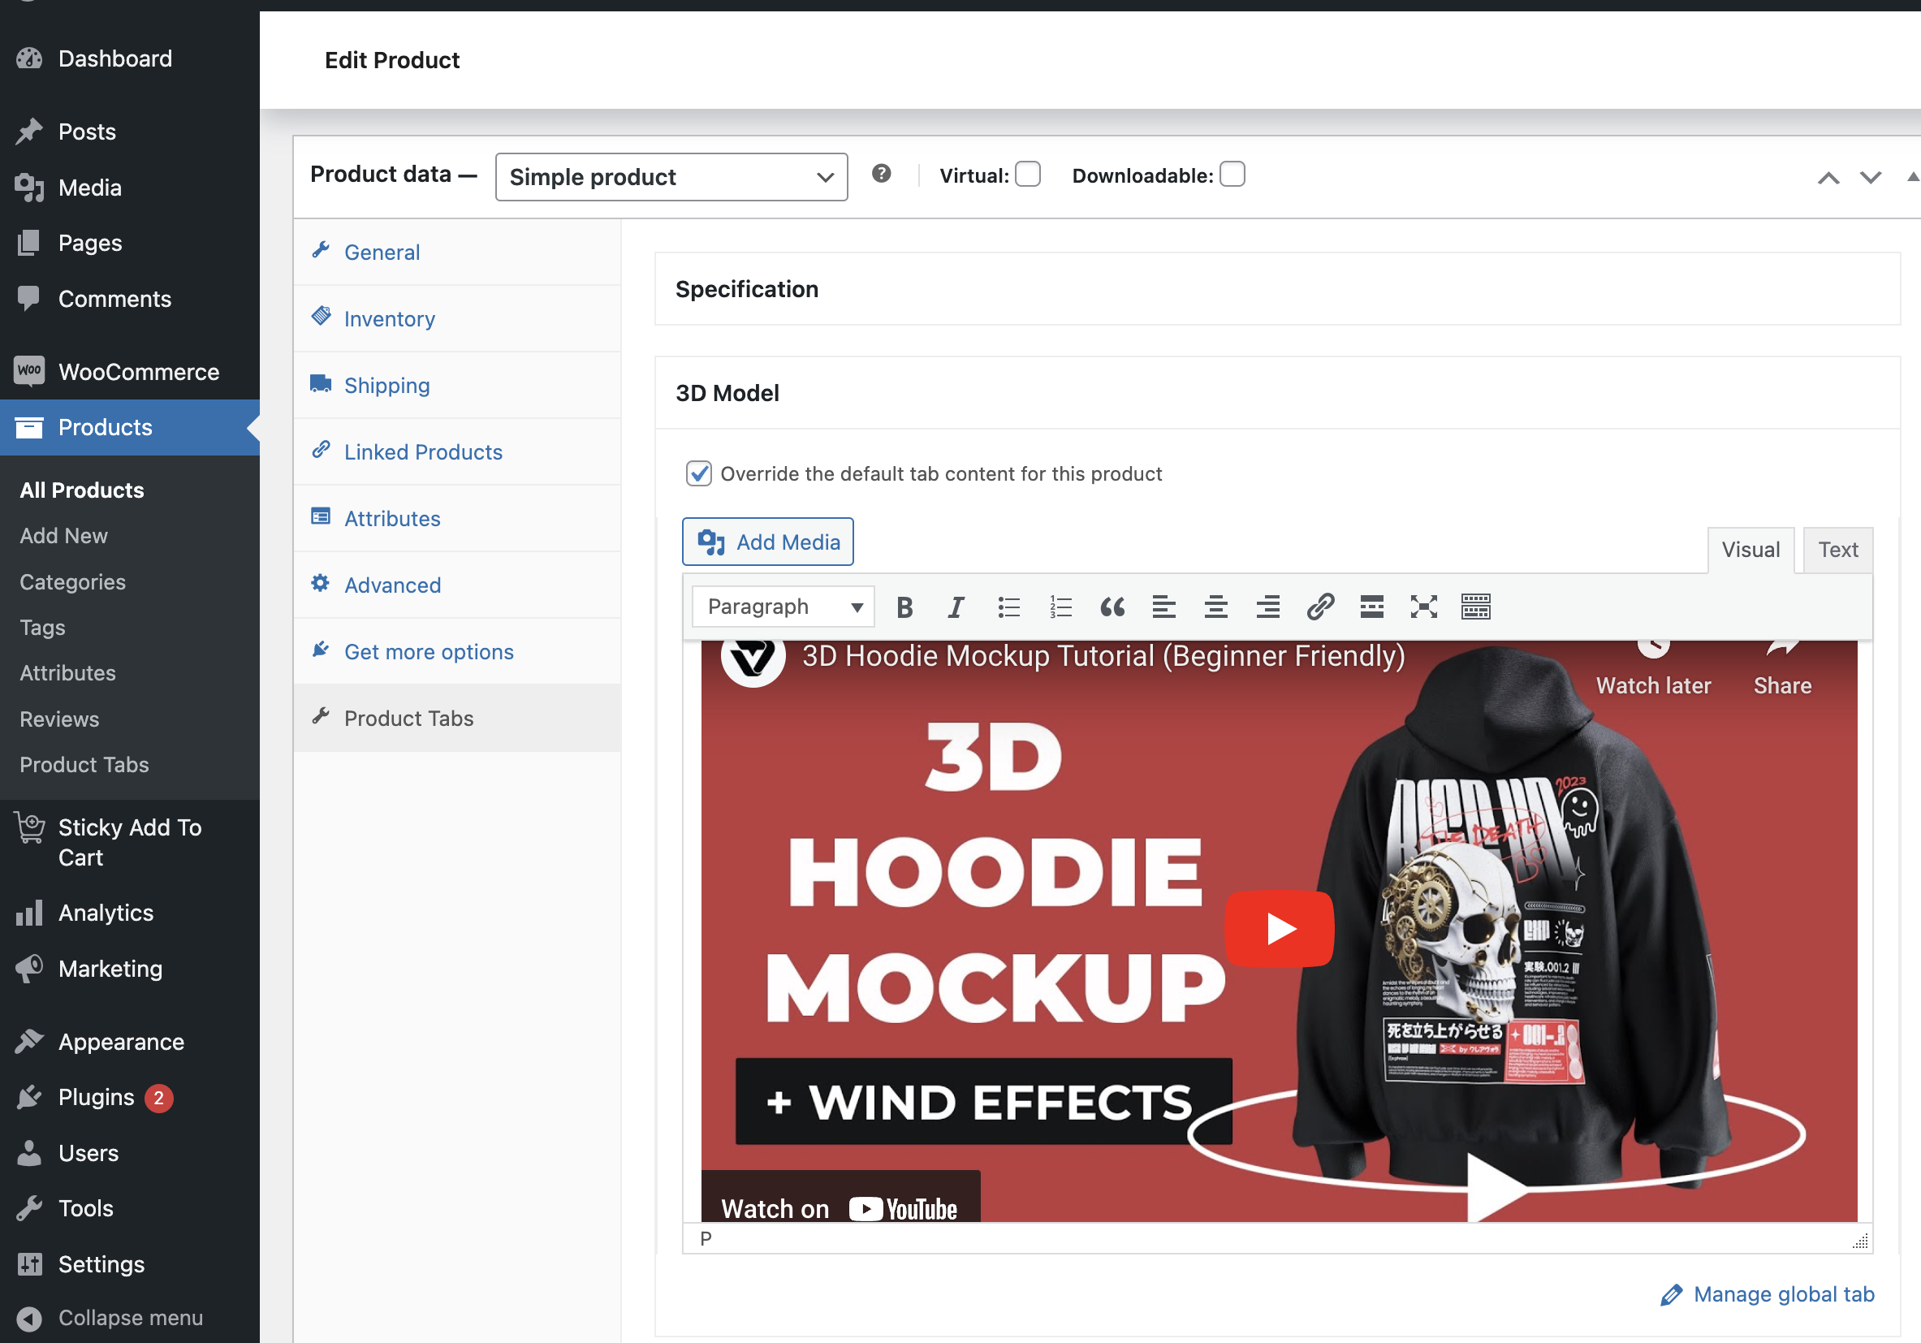Click the editor resize handle
Image resolution: width=1921 pixels, height=1343 pixels.
[x=1860, y=1241]
